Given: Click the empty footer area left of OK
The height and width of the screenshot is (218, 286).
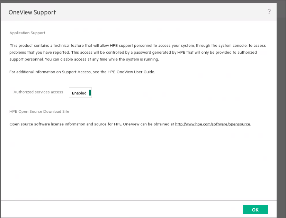Looking at the screenshot, I should (x=121, y=209).
